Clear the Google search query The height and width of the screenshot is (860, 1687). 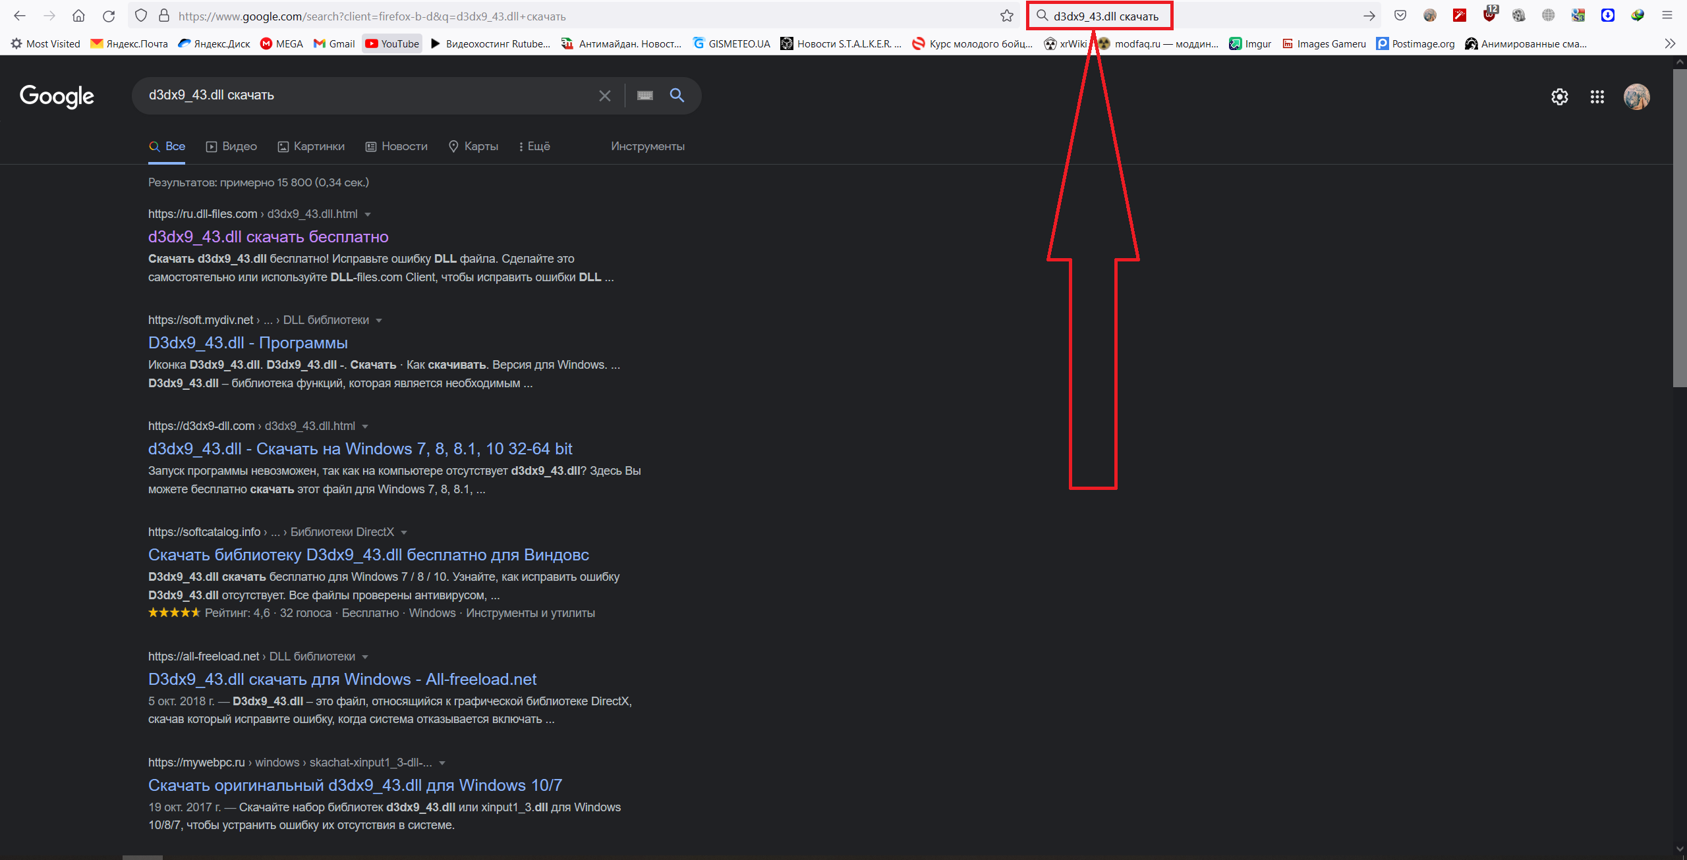point(604,96)
